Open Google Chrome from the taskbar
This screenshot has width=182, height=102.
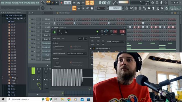[x=69, y=99]
